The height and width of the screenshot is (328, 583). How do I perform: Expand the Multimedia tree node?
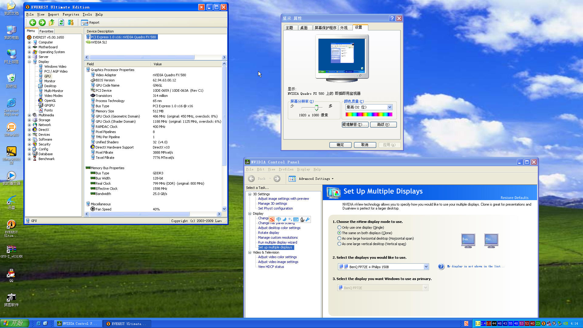coord(29,115)
